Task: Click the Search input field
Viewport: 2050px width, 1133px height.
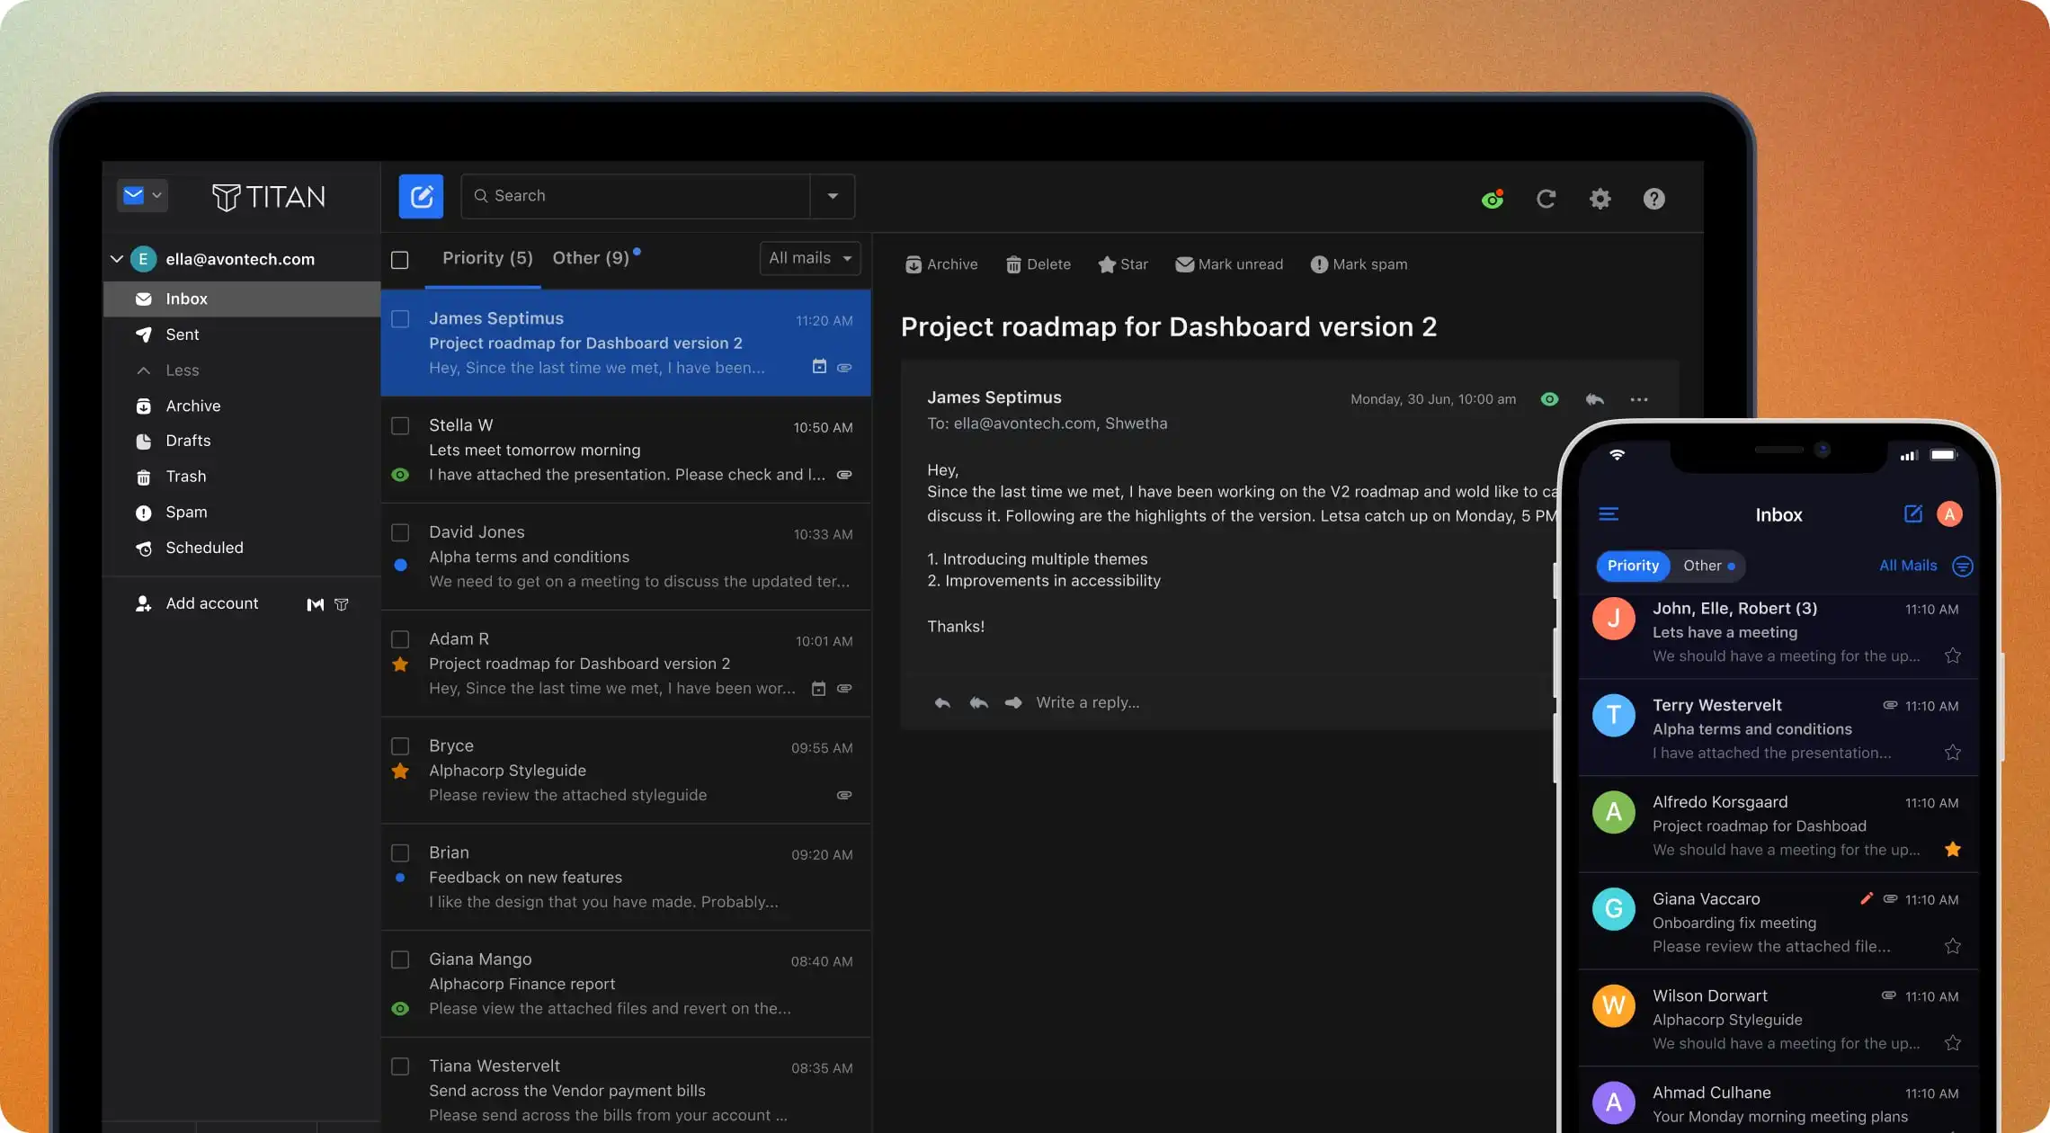Action: pos(636,196)
